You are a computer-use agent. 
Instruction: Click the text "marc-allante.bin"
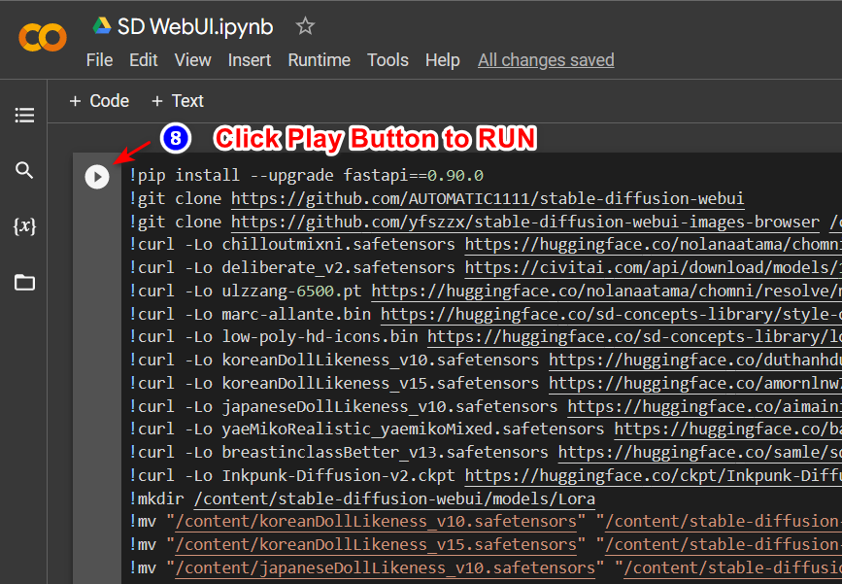[296, 314]
